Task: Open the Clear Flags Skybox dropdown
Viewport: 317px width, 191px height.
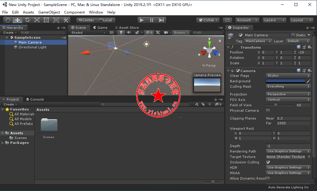Action: pyautogui.click(x=288, y=76)
